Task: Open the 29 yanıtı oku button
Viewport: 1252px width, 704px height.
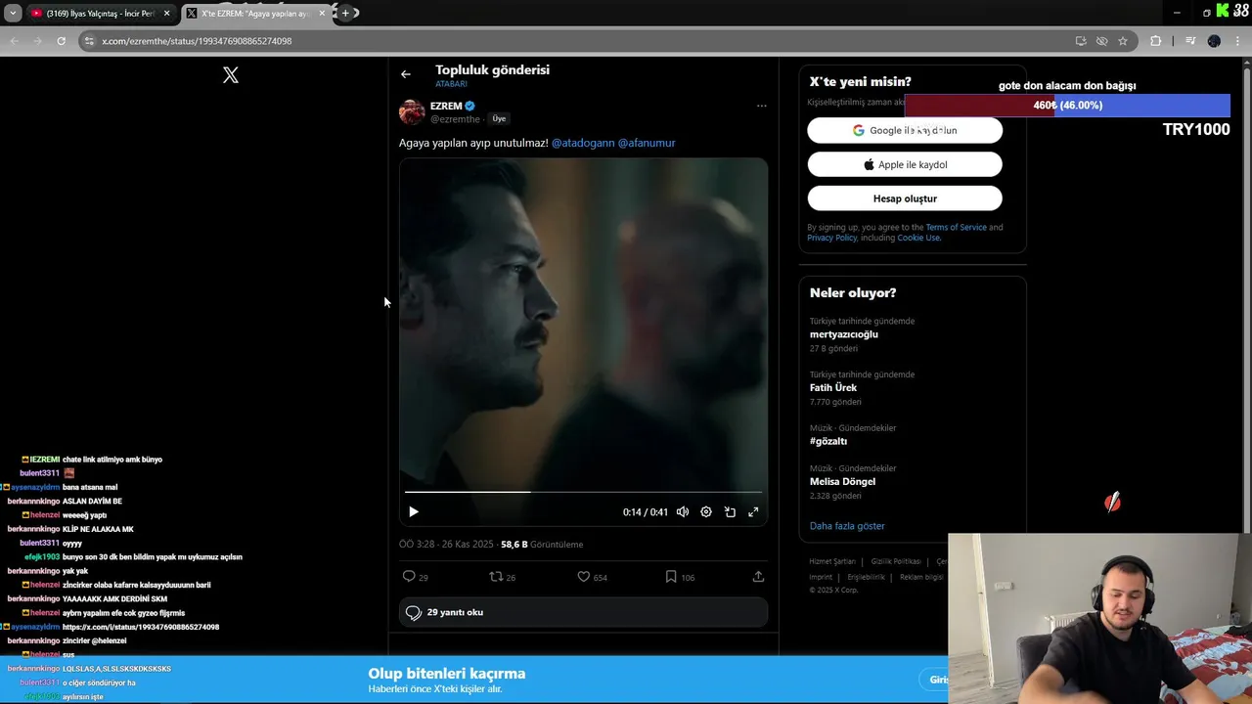Action: pos(583,612)
